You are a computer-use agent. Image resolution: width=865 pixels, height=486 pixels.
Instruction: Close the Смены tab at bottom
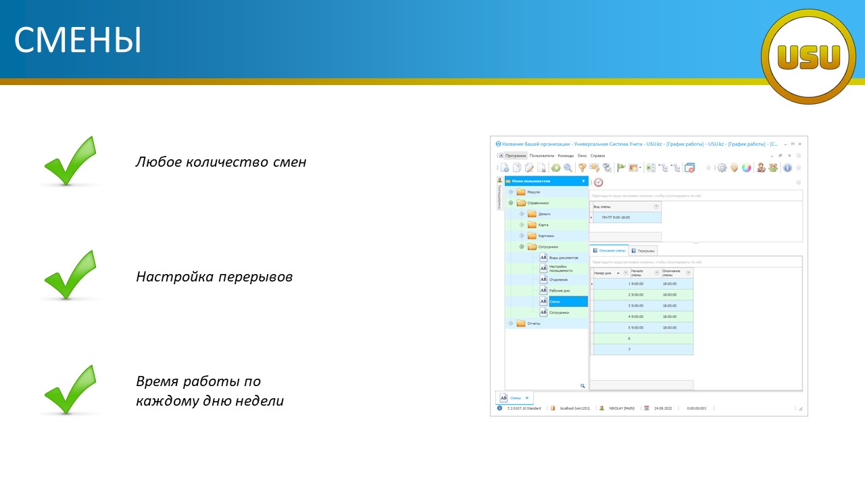pos(527,398)
